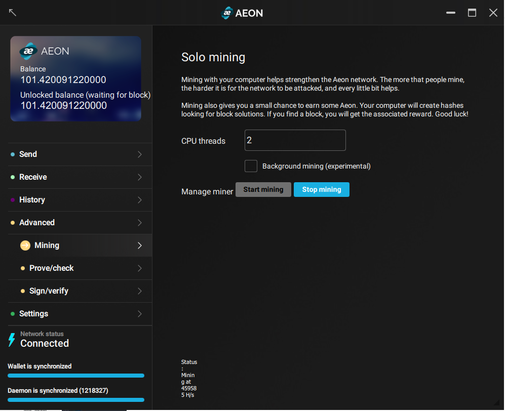Click the green dot next to Receive
This screenshot has height=411, width=505.
[x=13, y=177]
